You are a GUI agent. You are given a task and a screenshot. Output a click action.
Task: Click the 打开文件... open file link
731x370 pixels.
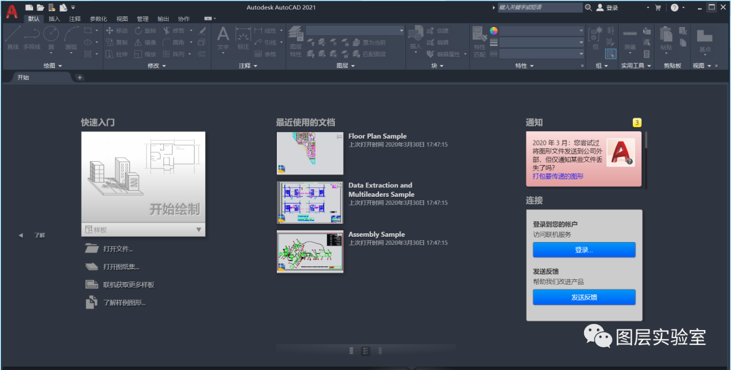(118, 250)
